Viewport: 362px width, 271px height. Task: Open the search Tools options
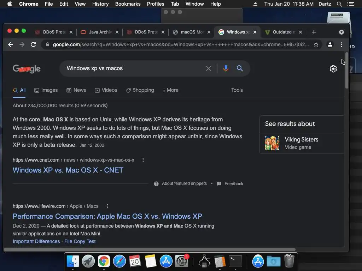click(237, 90)
